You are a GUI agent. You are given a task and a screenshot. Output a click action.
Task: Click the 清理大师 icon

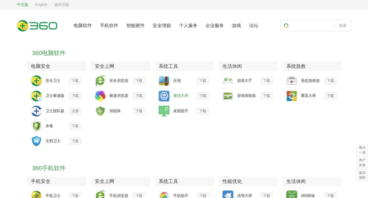click(228, 194)
